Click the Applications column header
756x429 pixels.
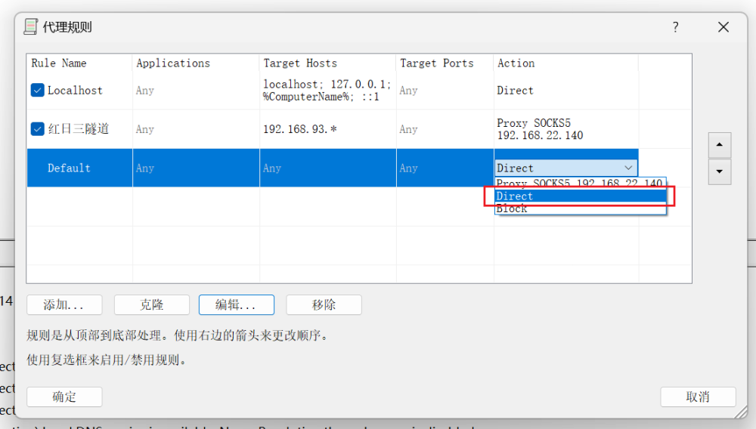click(x=173, y=63)
